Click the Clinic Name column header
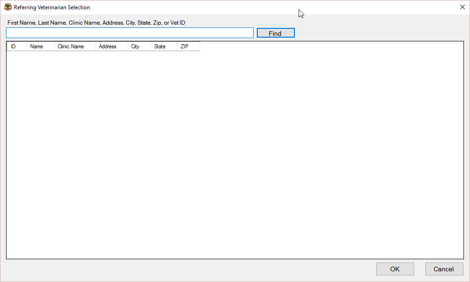Image resolution: width=470 pixels, height=282 pixels. coord(75,46)
